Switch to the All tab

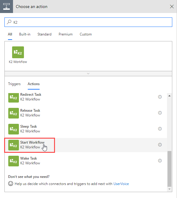click(10, 34)
